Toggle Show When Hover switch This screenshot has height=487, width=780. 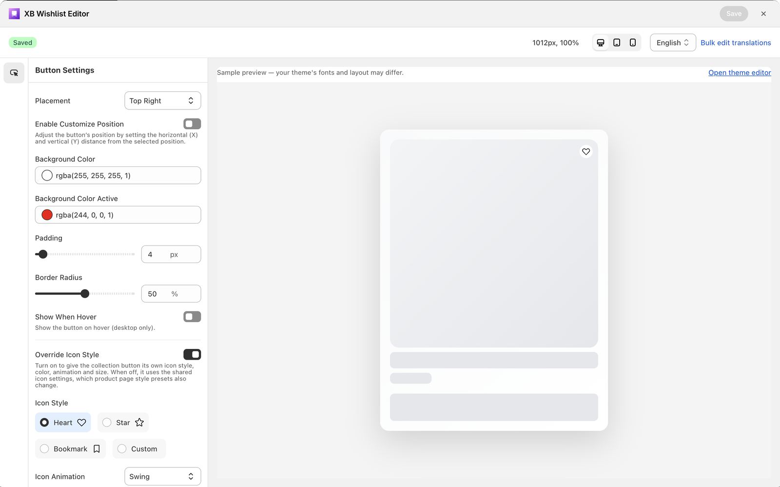[x=192, y=317]
